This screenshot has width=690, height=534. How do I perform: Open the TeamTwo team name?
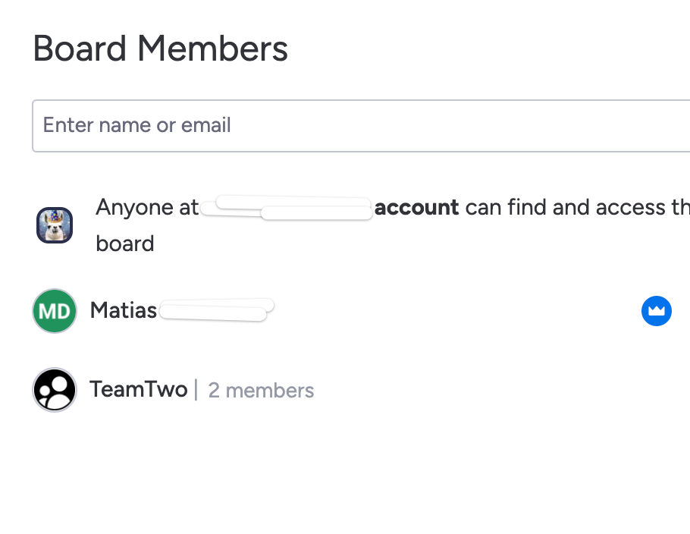[x=139, y=390]
